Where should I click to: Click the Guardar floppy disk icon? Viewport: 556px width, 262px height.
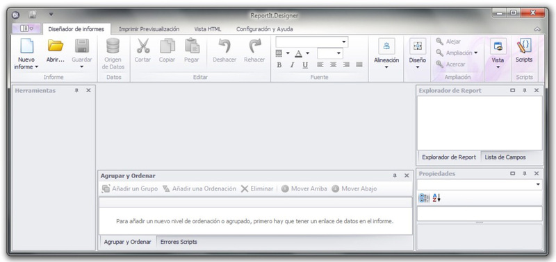[82, 46]
